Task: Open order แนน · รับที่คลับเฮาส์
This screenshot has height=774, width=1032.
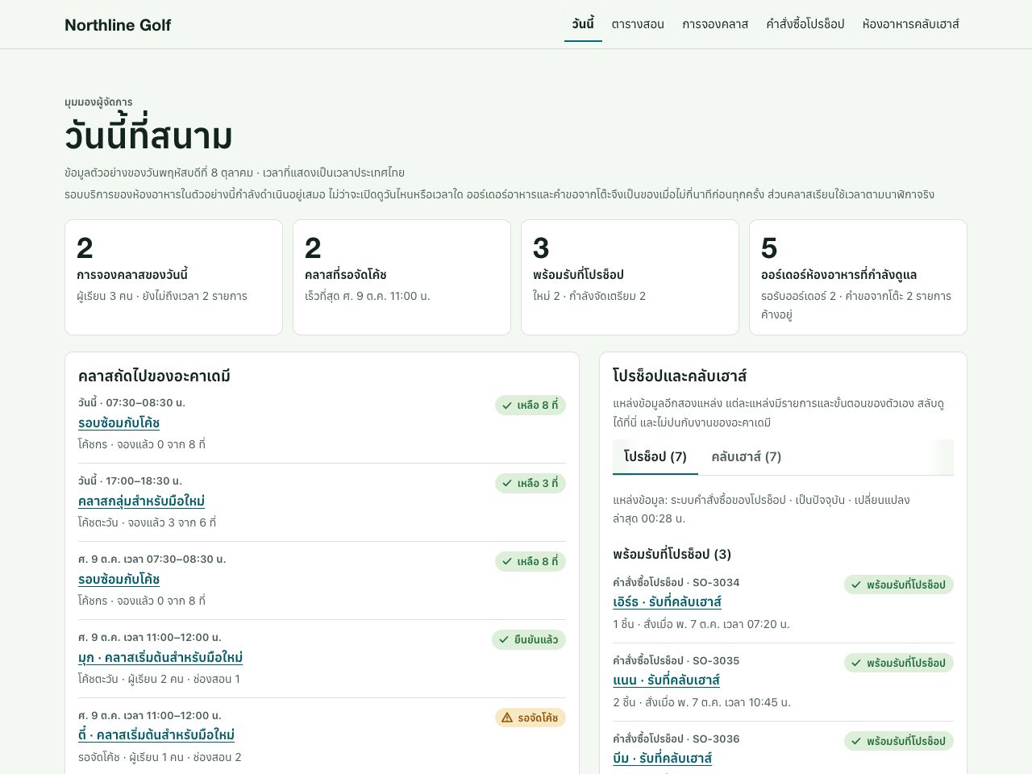Action: [666, 680]
